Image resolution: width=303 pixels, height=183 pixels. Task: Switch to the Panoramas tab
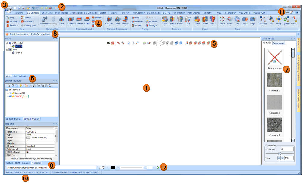pyautogui.click(x=278, y=43)
